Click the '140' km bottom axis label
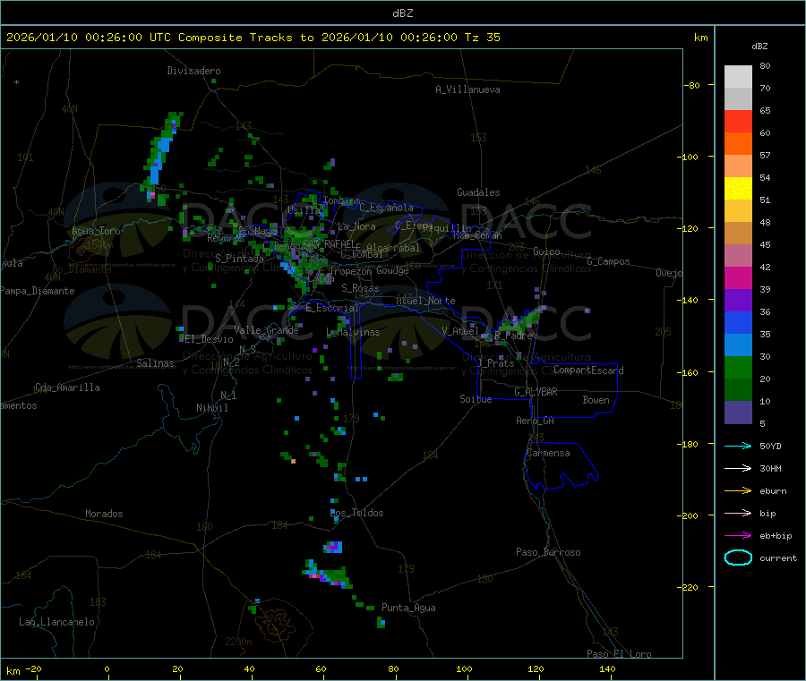 [x=607, y=668]
